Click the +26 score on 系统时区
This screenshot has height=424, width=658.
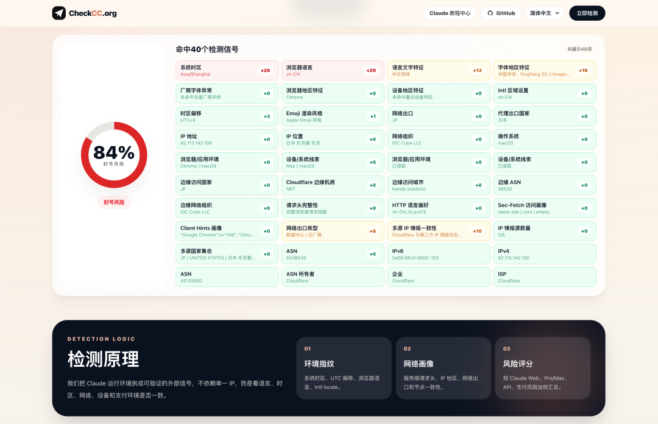pyautogui.click(x=265, y=71)
